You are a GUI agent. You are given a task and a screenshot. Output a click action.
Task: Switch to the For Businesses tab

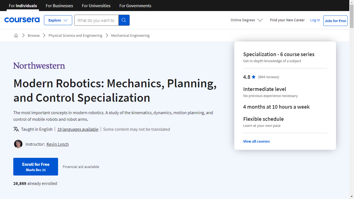click(x=59, y=6)
